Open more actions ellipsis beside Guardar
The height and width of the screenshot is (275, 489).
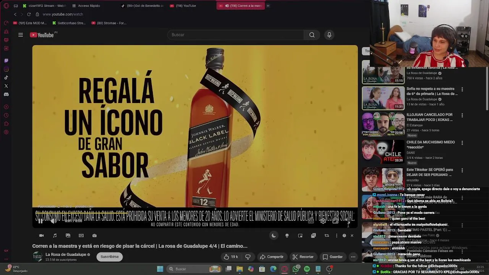coord(353,257)
